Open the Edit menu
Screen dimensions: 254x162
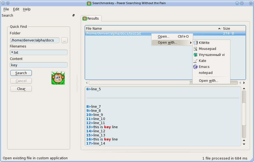click(x=16, y=9)
